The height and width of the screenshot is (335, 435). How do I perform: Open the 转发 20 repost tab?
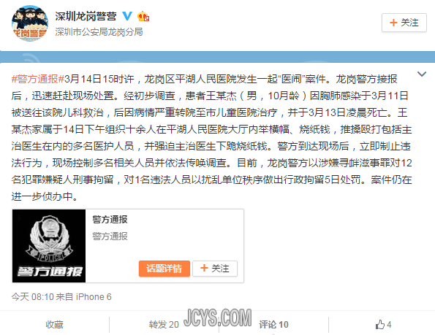point(164,325)
